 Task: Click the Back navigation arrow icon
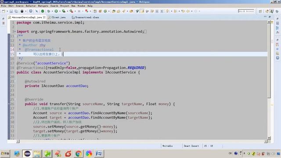(x=188, y=11)
